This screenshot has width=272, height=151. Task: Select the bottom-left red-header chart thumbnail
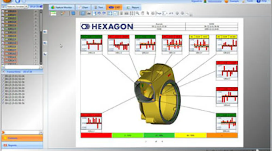click(x=91, y=123)
